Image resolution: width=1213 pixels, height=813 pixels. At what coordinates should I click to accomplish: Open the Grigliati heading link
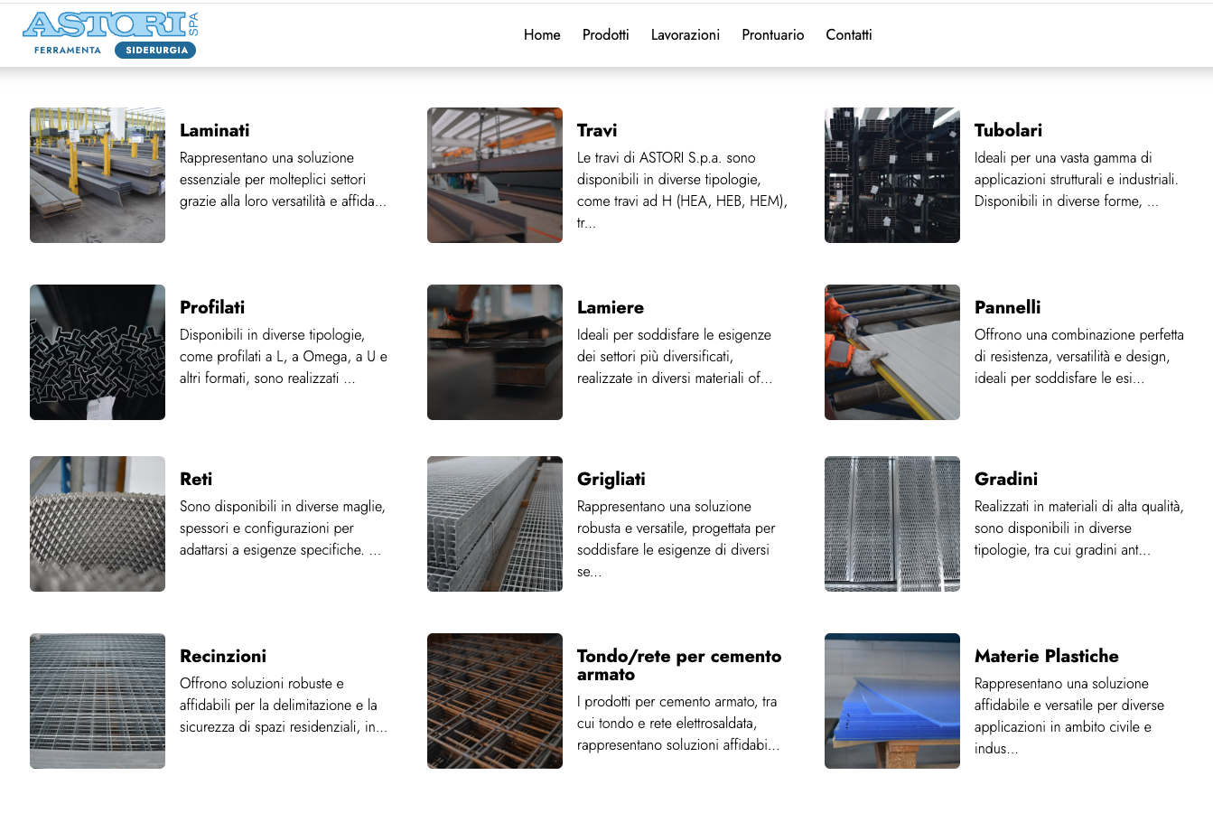point(611,480)
